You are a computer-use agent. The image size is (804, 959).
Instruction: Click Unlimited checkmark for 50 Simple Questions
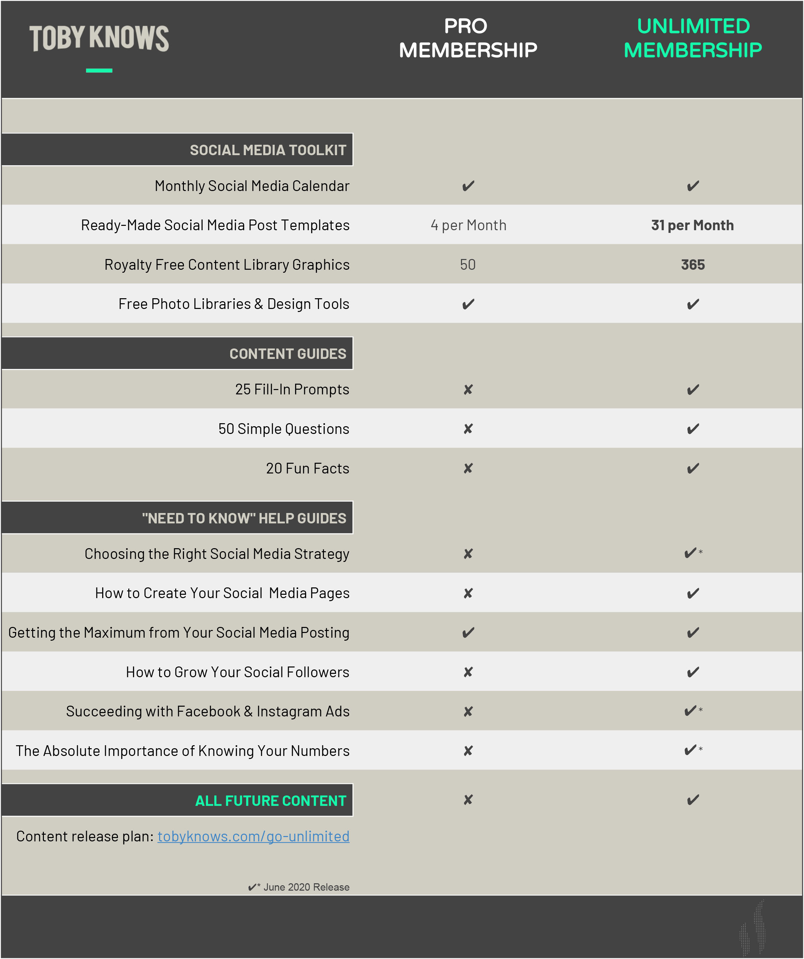tap(692, 429)
